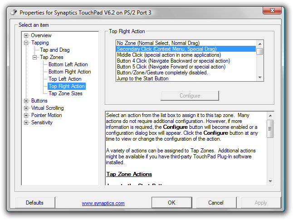Select Tap Zones item
Viewport: 293px width, 220px height.
(x=52, y=57)
